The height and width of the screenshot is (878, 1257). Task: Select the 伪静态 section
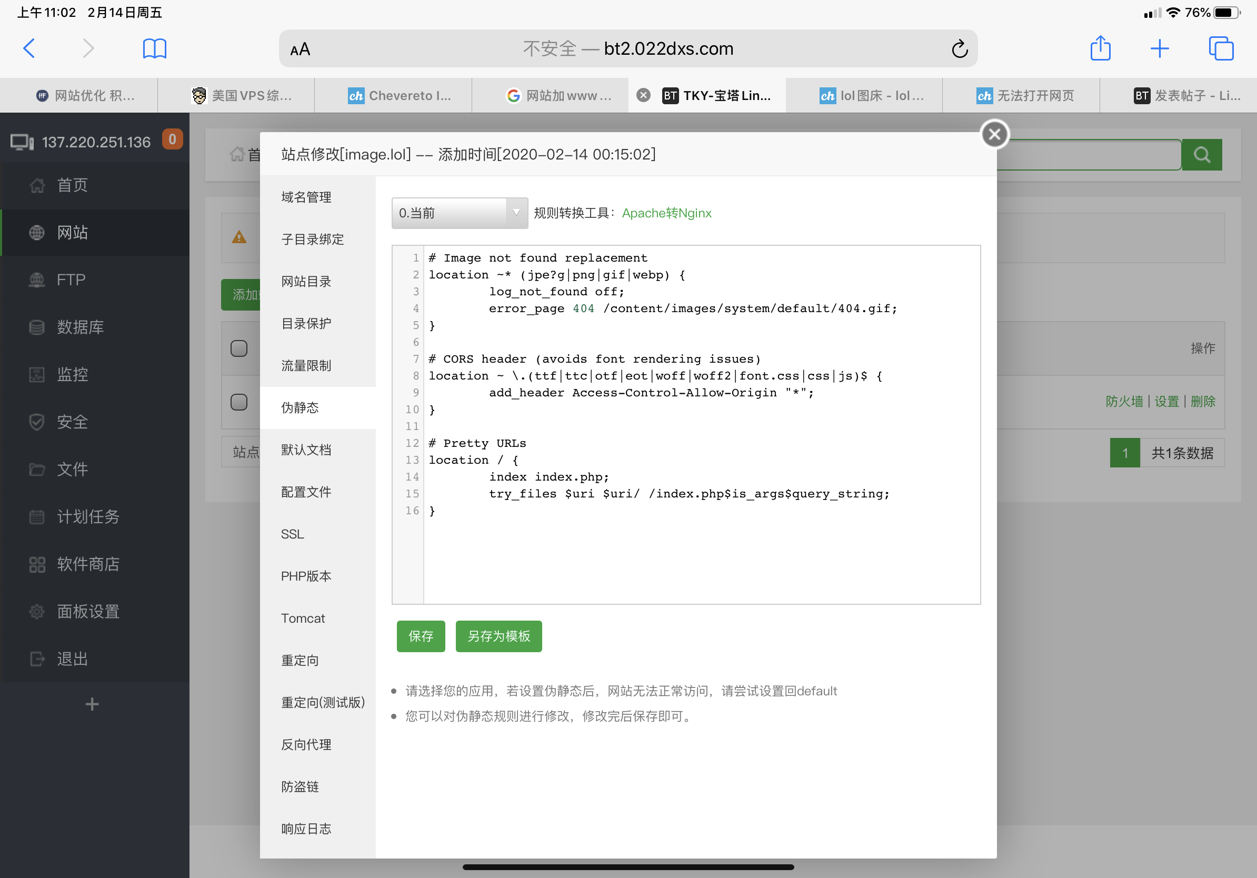pyautogui.click(x=317, y=408)
